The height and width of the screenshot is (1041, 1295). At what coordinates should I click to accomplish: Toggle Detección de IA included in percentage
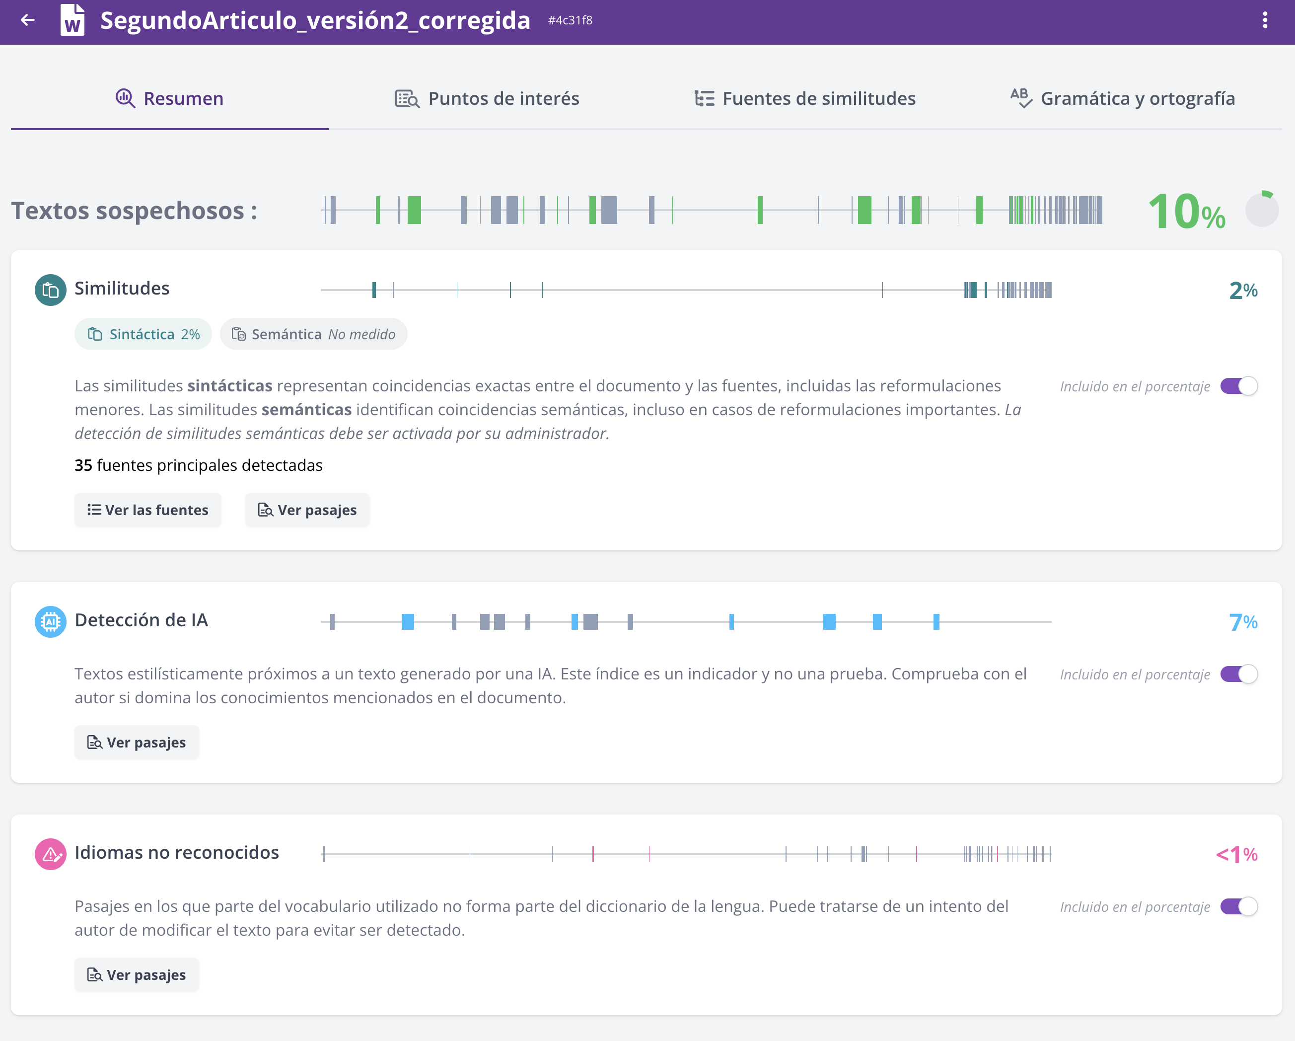pos(1238,674)
